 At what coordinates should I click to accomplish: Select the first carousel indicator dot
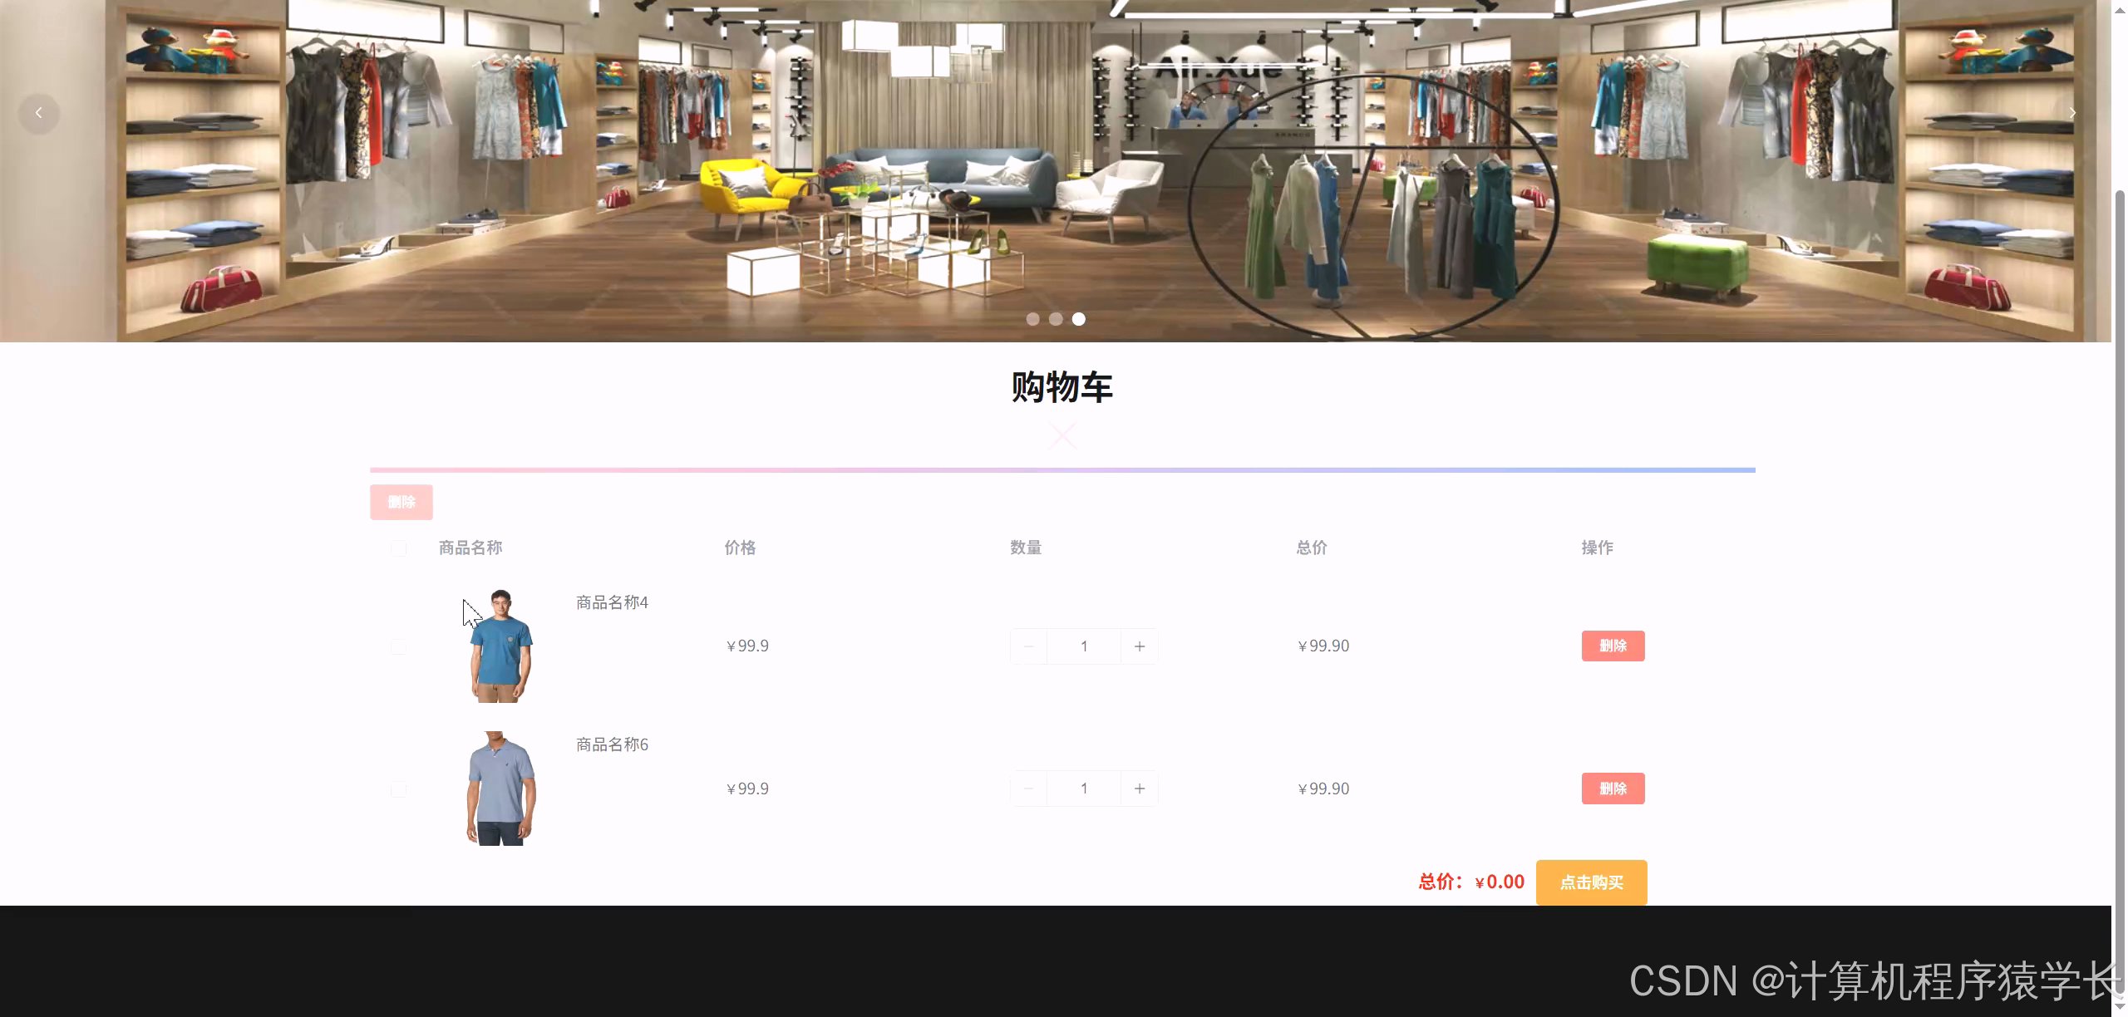coord(1034,318)
